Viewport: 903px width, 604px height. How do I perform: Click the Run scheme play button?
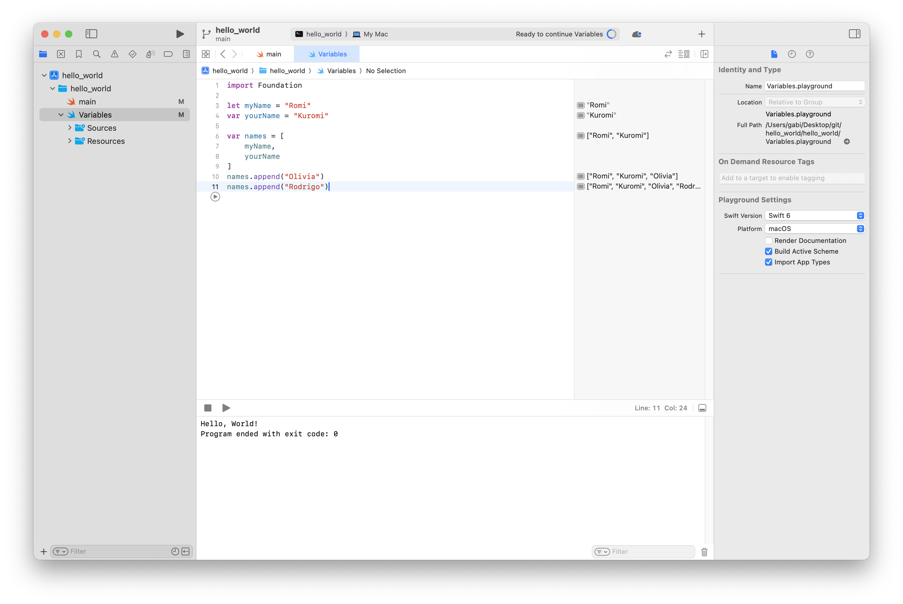tap(179, 34)
